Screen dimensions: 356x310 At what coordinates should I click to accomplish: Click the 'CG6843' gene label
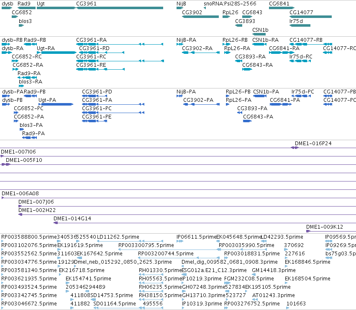click(252, 12)
